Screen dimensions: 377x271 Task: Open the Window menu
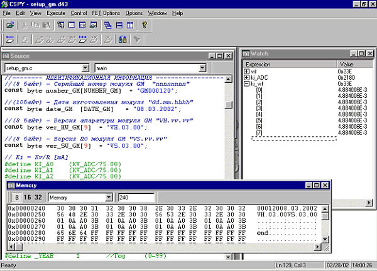click(x=157, y=13)
